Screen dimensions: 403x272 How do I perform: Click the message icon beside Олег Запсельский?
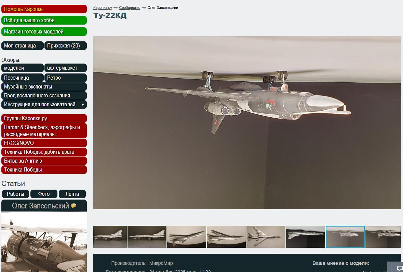73,206
